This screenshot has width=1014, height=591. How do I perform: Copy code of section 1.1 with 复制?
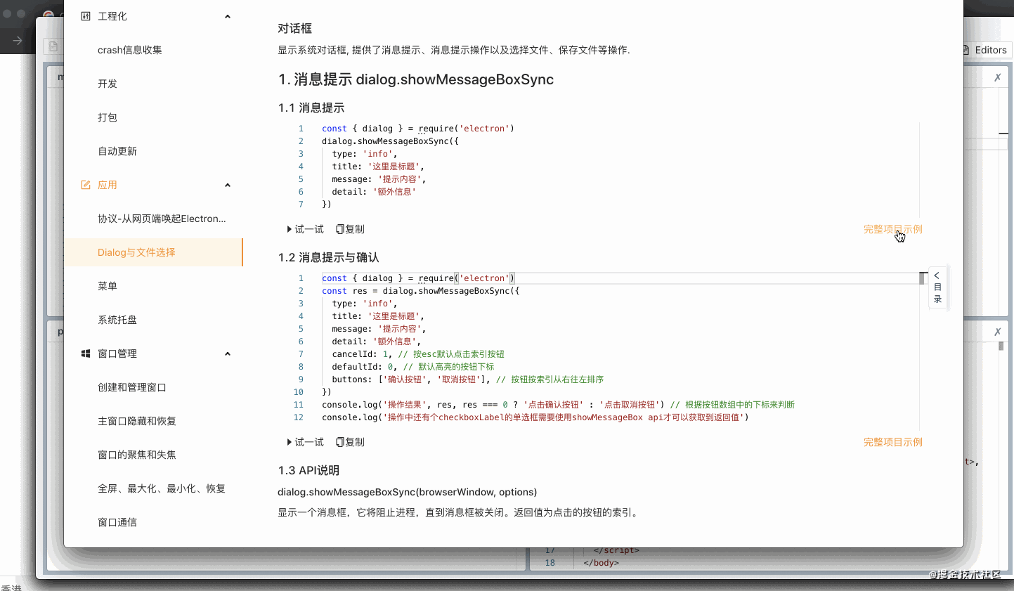tap(350, 229)
